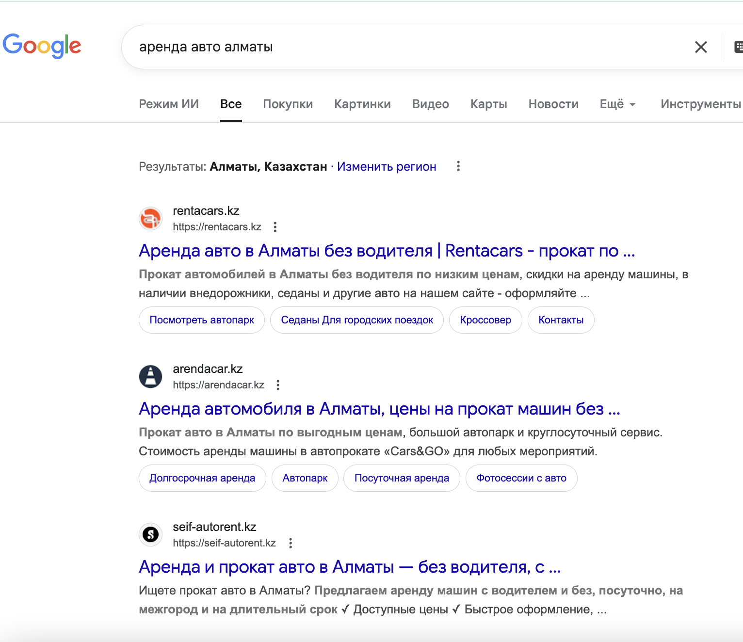This screenshot has height=642, width=743.
Task: Open the Аренда автомобиля в Алматы result title
Action: pyautogui.click(x=380, y=409)
